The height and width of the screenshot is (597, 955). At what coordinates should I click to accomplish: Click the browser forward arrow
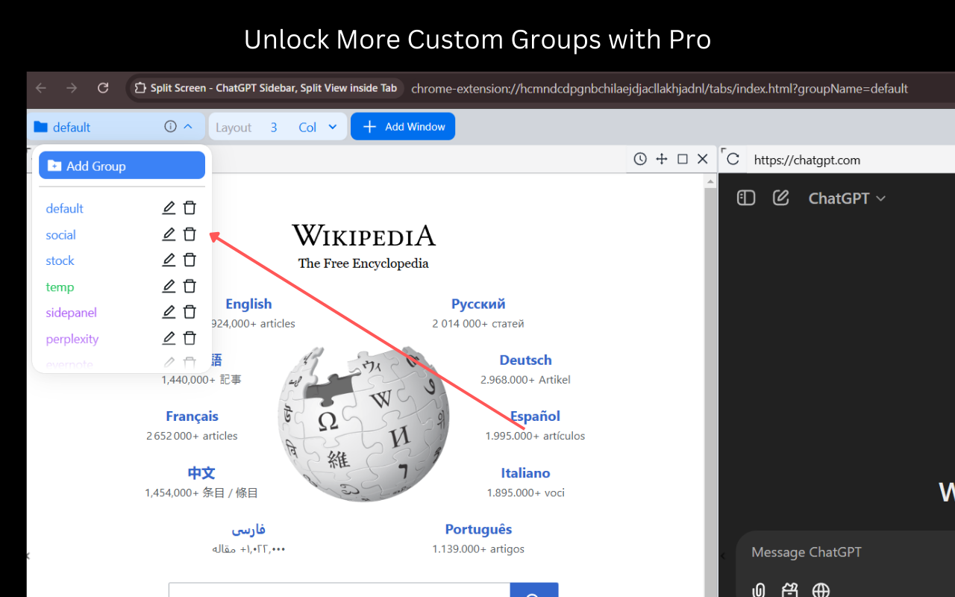[72, 88]
